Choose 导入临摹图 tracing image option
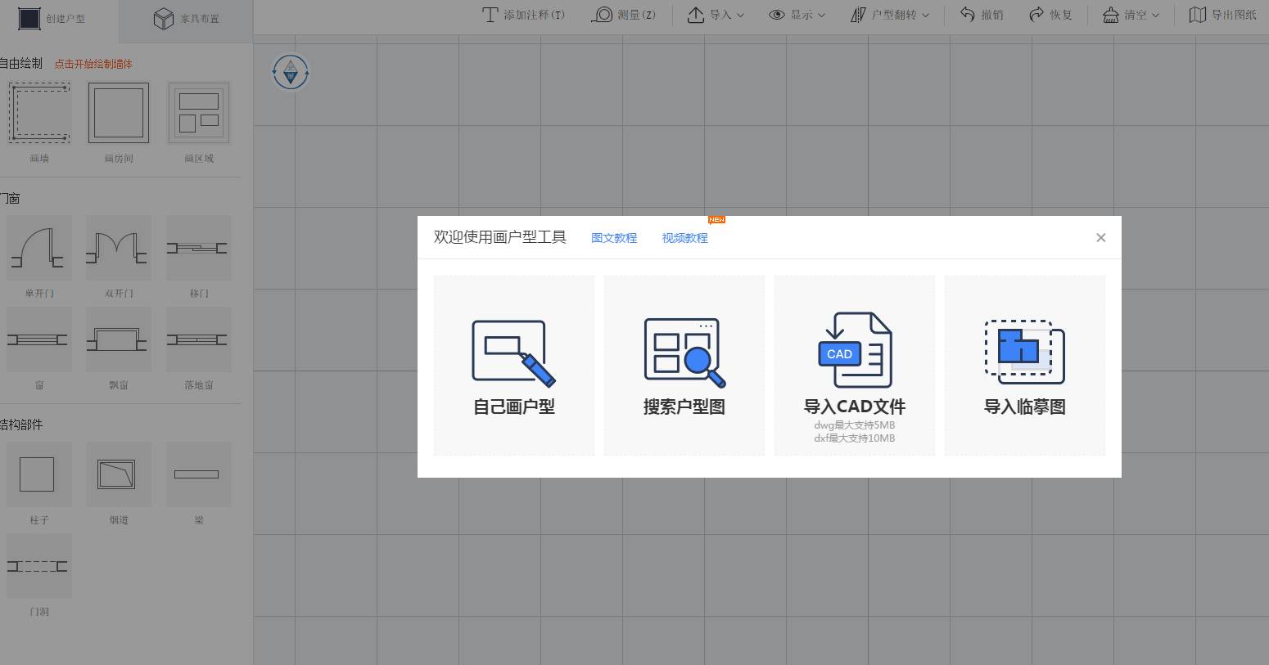This screenshot has height=665, width=1269. pyautogui.click(x=1025, y=366)
